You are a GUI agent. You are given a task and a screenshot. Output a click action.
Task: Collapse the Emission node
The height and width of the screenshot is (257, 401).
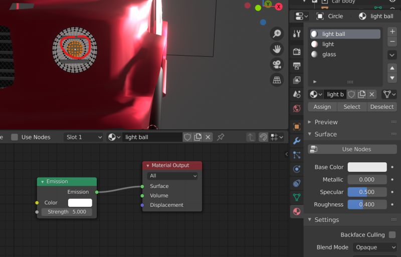[43, 182]
